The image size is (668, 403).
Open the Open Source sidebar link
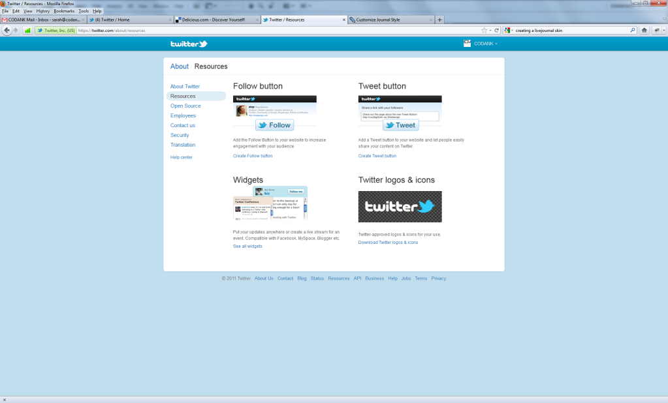(x=185, y=106)
